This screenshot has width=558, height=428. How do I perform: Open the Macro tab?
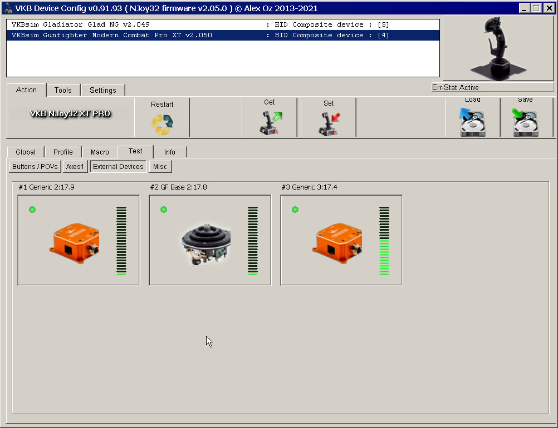tap(100, 152)
